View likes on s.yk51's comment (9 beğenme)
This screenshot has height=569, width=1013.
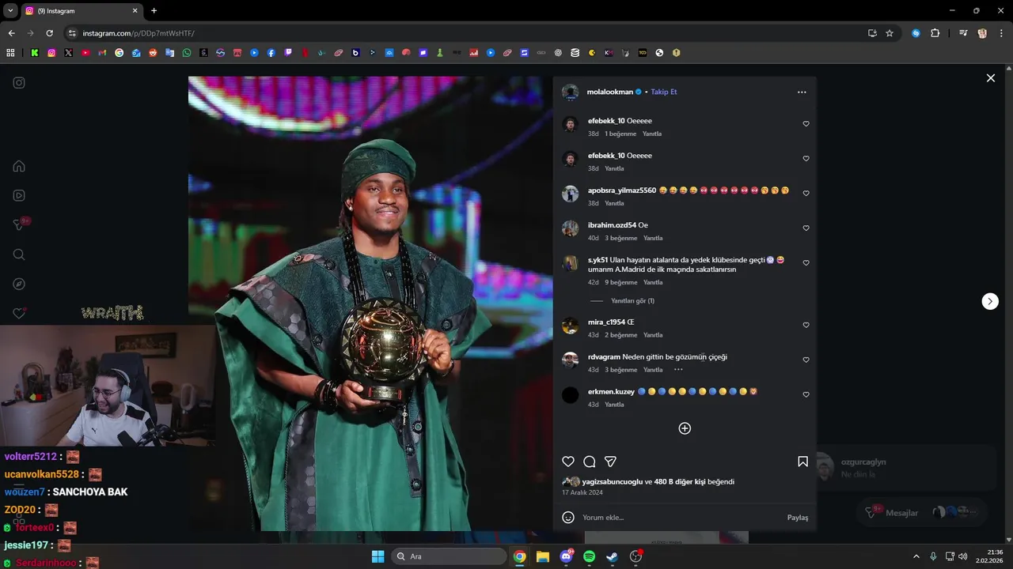[621, 282]
